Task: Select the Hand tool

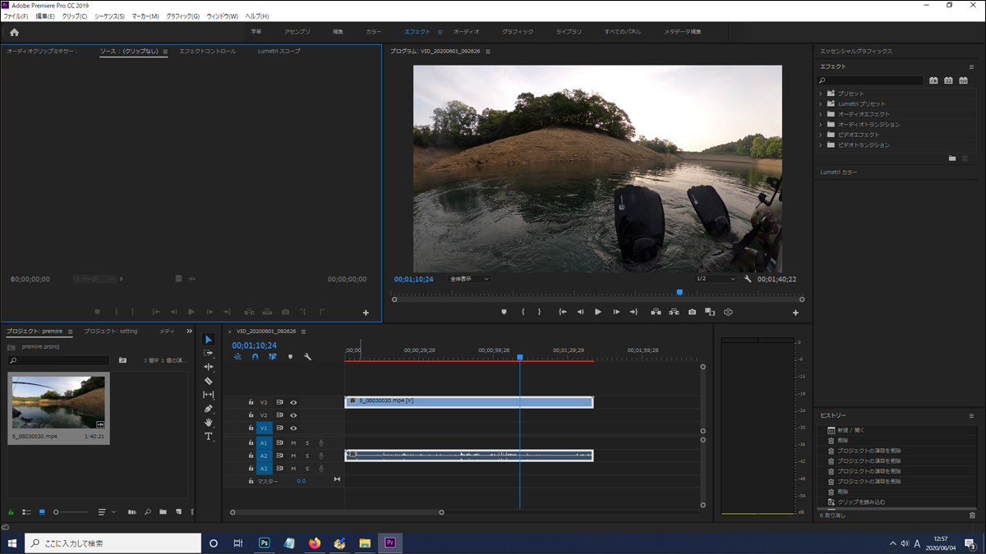Action: coord(209,423)
